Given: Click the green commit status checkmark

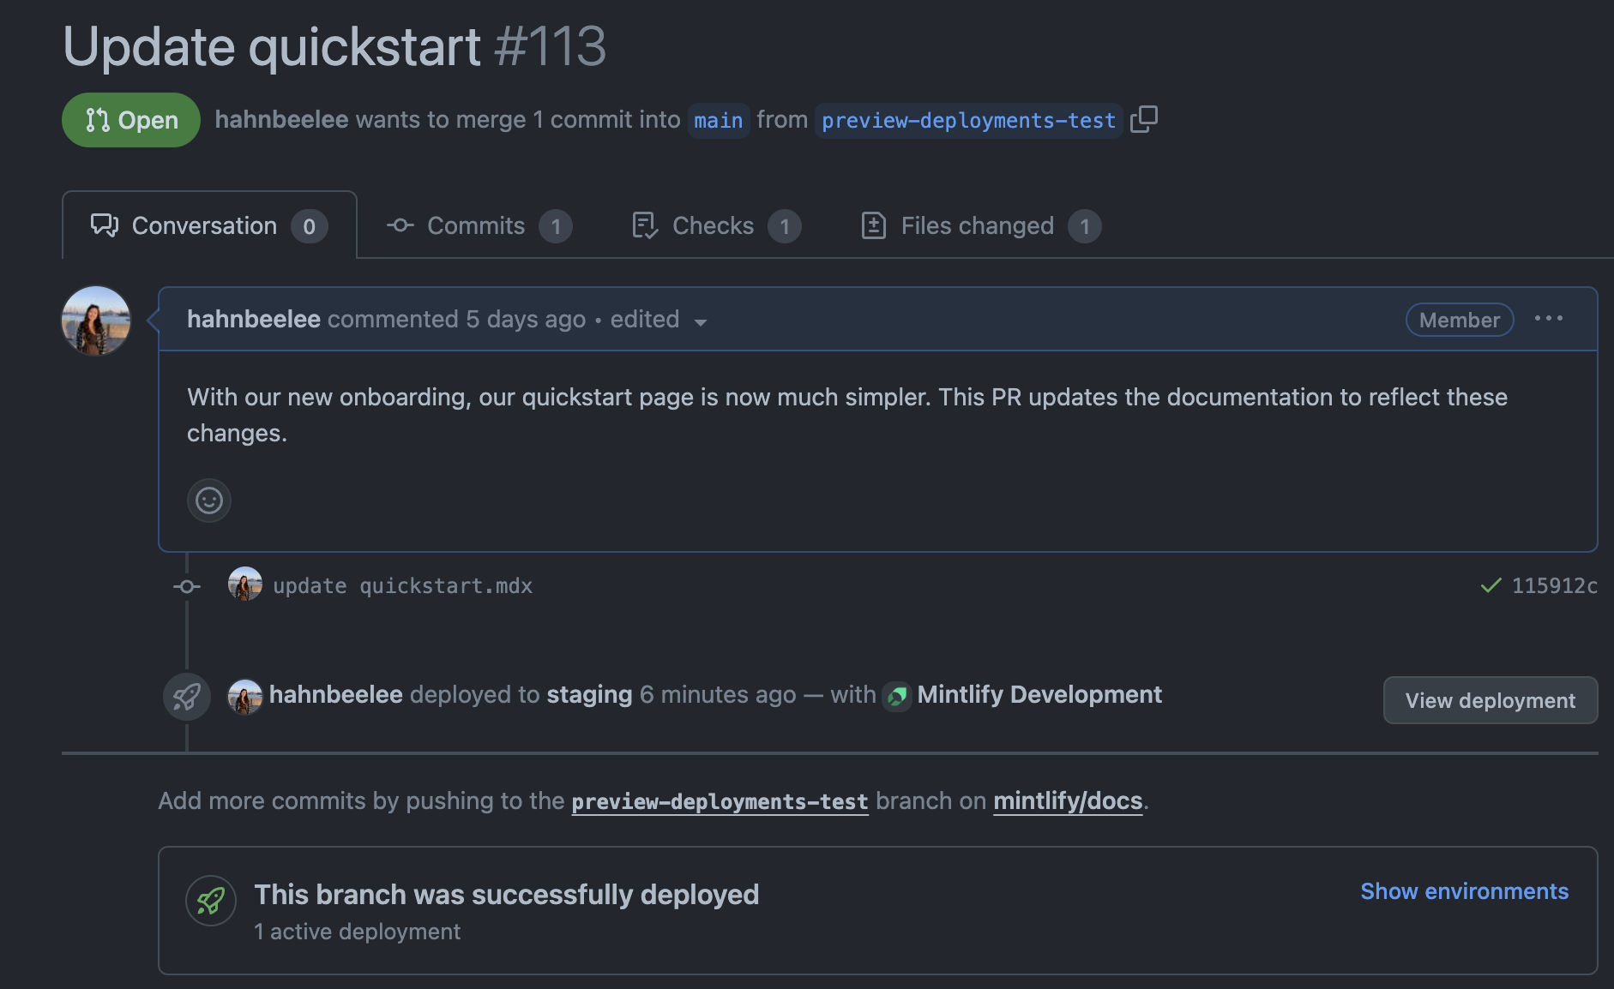Looking at the screenshot, I should coord(1491,585).
